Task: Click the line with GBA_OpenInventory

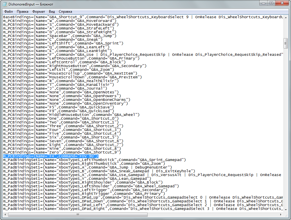Action: coord(65,103)
